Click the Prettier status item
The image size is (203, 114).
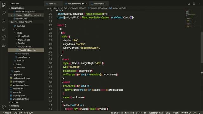pos(186,113)
